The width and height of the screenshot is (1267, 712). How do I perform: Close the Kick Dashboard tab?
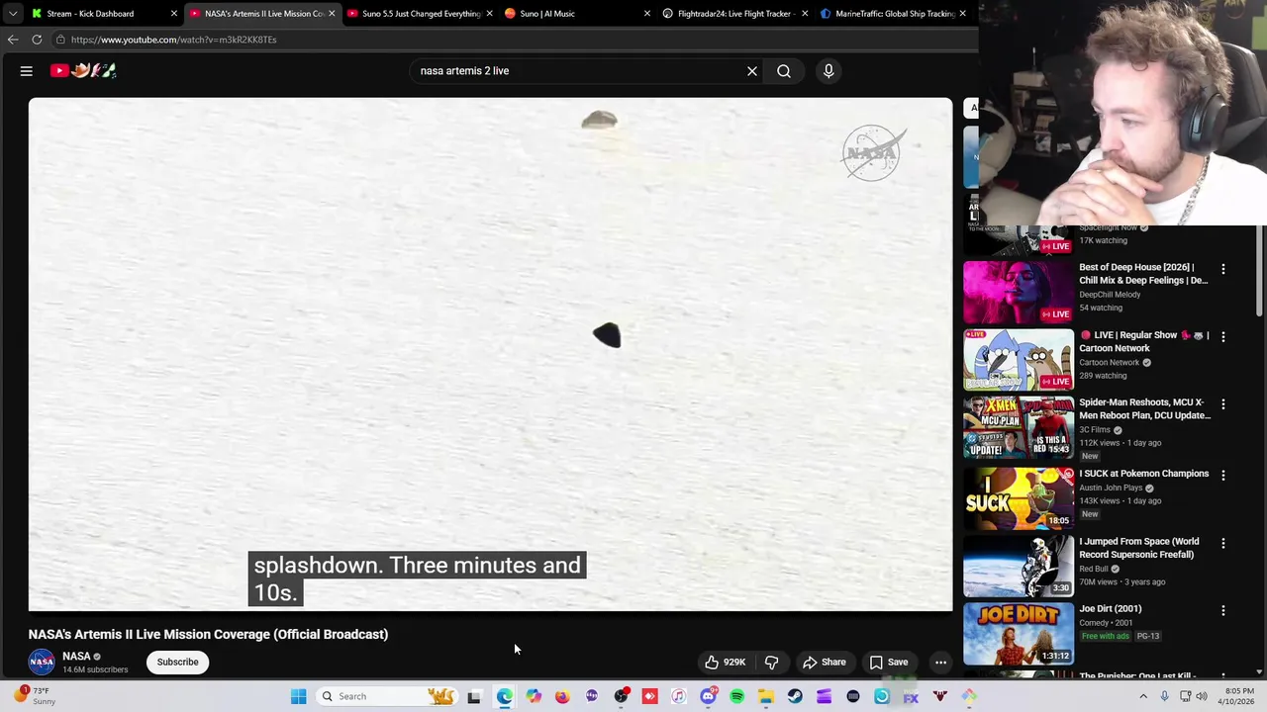point(174,14)
